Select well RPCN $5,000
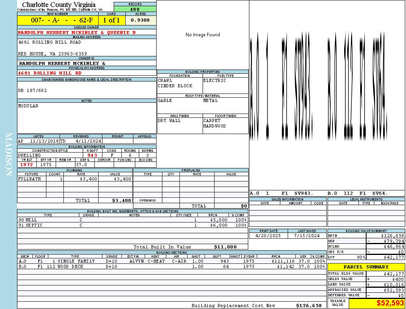 pyautogui.click(x=219, y=220)
